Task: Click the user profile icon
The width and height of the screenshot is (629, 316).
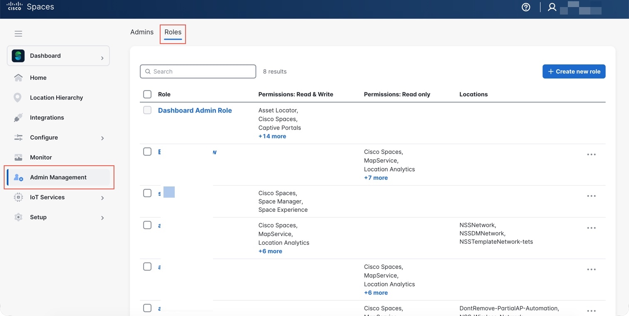Action: 552,7
